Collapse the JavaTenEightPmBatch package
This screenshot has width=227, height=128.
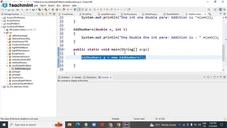click(7, 66)
